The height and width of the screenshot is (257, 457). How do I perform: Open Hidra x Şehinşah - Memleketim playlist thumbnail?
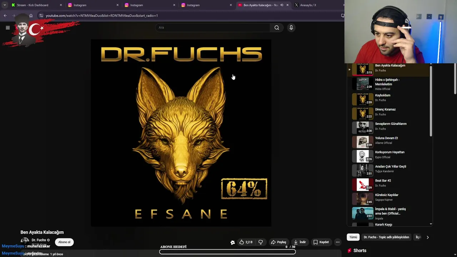pyautogui.click(x=363, y=84)
